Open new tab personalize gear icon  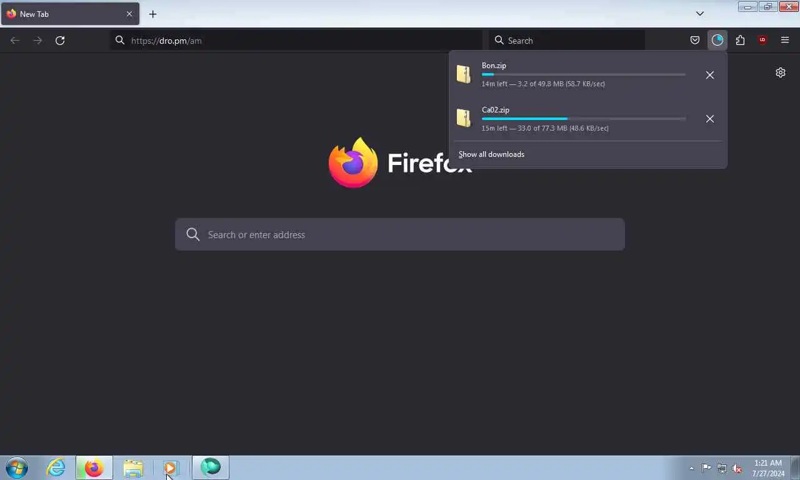(781, 72)
